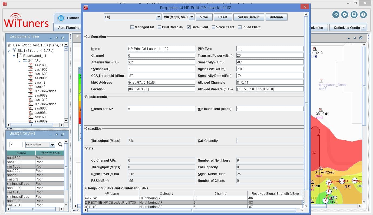Viewport: 373px width, 215px height.
Task: Maximize the Deployment Tree panel
Action: coord(57,37)
